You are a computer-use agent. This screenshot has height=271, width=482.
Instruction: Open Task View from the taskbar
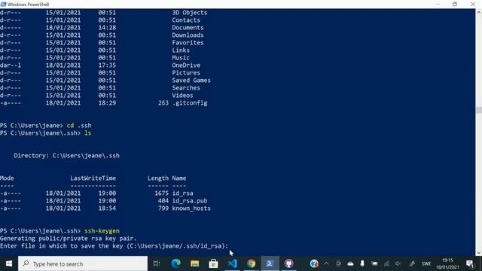coord(157,263)
